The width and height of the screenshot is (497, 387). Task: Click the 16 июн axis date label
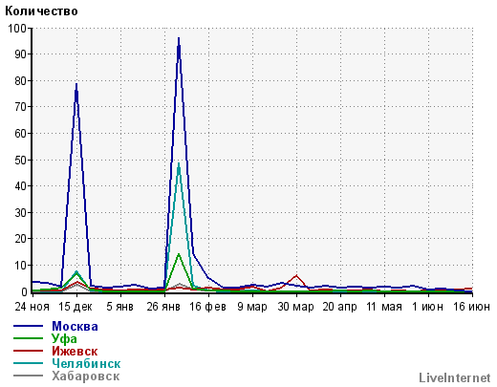(x=471, y=307)
